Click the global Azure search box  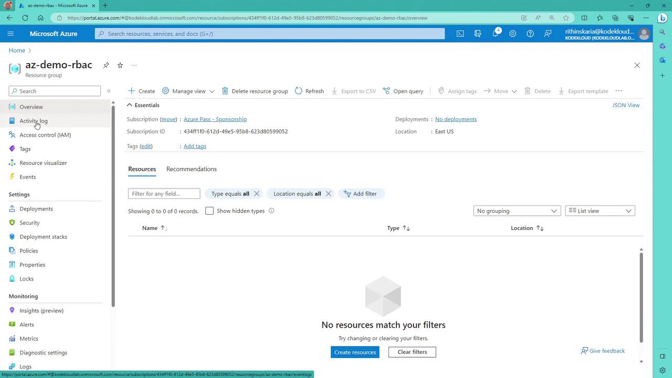point(270,34)
